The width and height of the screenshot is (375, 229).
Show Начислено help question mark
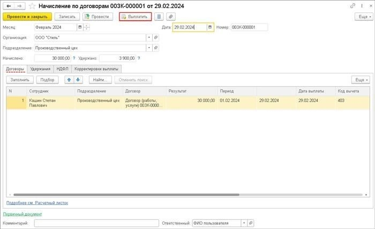tap(74, 58)
